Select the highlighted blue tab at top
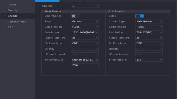This screenshot has width=177, height=99. coord(47,1)
